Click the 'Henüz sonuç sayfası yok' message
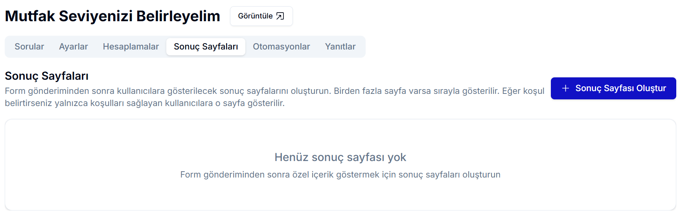The width and height of the screenshot is (681, 216). click(340, 157)
